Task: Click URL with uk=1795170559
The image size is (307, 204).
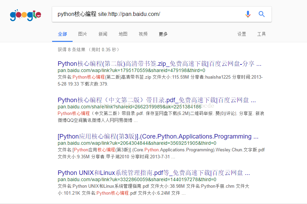Action: pyautogui.click(x=131, y=70)
